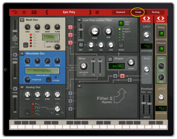Enable oscillator 2 to Filter 1 routing button
Screen dimensions: 177x139
pos(70,35)
